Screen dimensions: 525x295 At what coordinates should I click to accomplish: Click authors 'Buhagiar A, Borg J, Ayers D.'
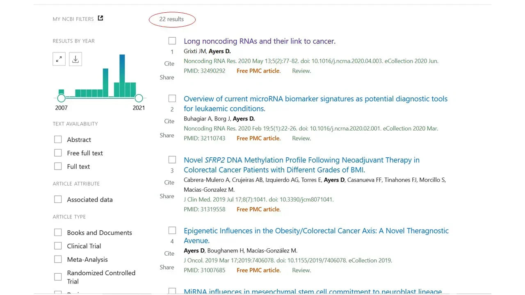pyautogui.click(x=219, y=119)
